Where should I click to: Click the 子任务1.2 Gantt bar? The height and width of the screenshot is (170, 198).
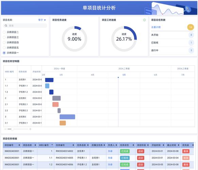[x=51, y=92]
